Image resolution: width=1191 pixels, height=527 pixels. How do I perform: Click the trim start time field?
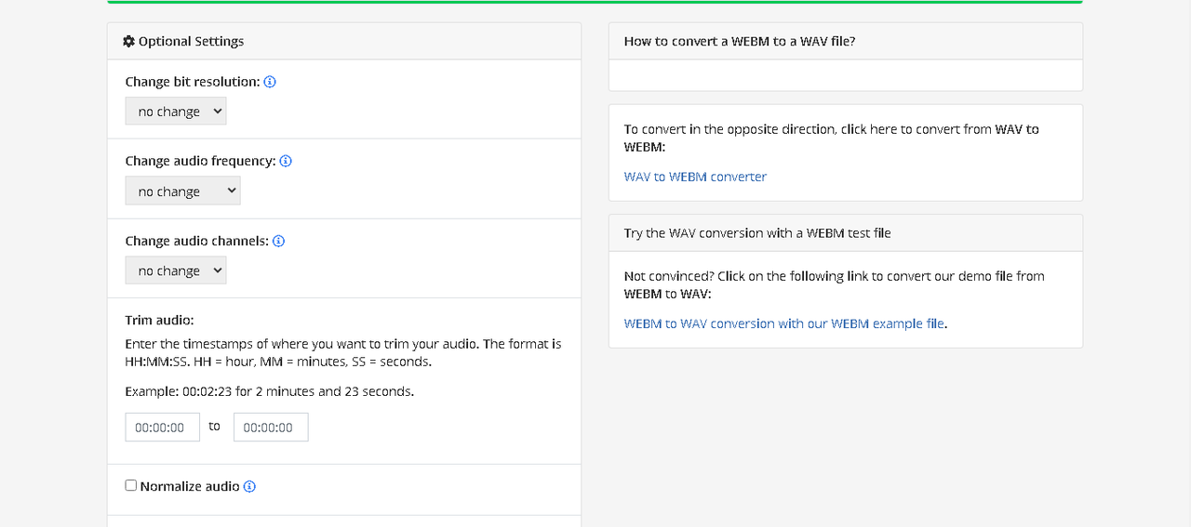pyautogui.click(x=163, y=428)
